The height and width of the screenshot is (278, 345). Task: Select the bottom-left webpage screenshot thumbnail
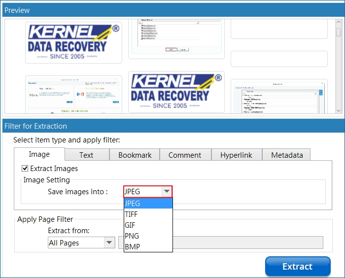point(73,95)
